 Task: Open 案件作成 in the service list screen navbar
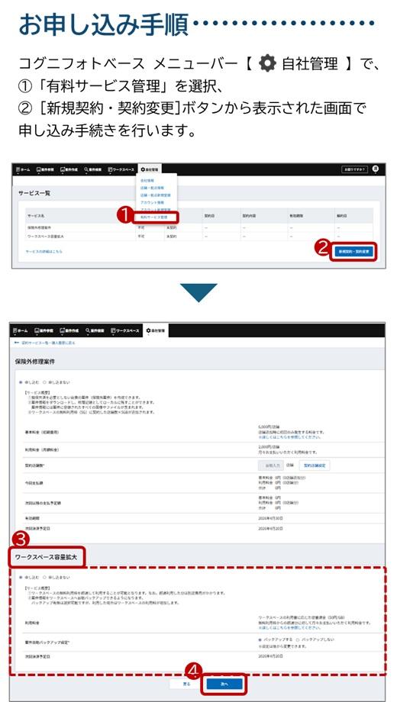pos(69,169)
